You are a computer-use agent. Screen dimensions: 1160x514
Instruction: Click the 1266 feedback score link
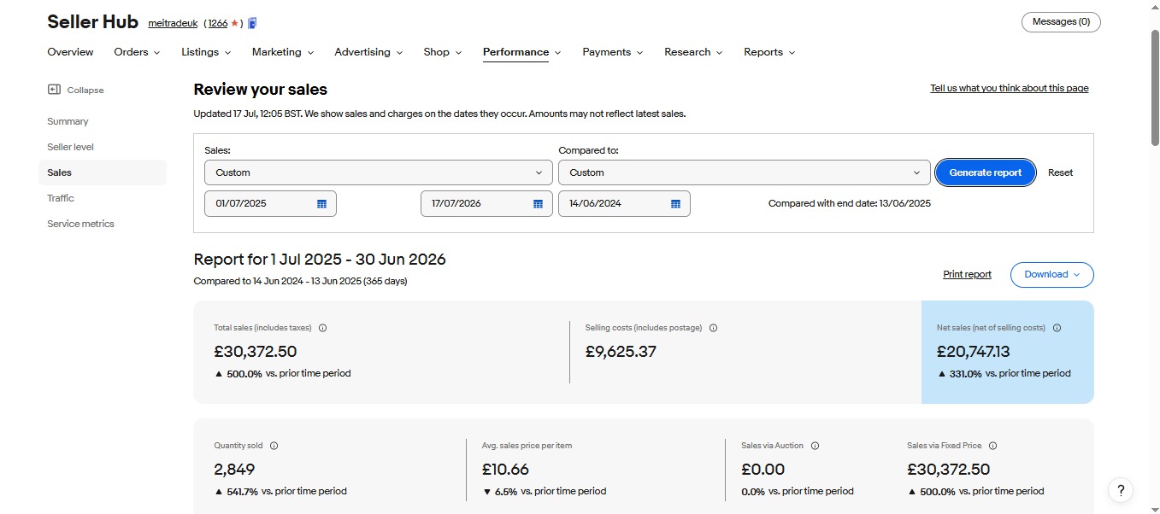coord(218,23)
